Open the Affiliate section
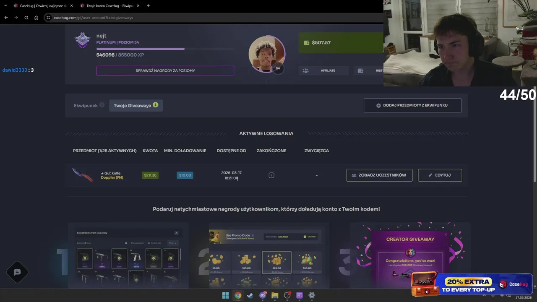 pos(323,70)
